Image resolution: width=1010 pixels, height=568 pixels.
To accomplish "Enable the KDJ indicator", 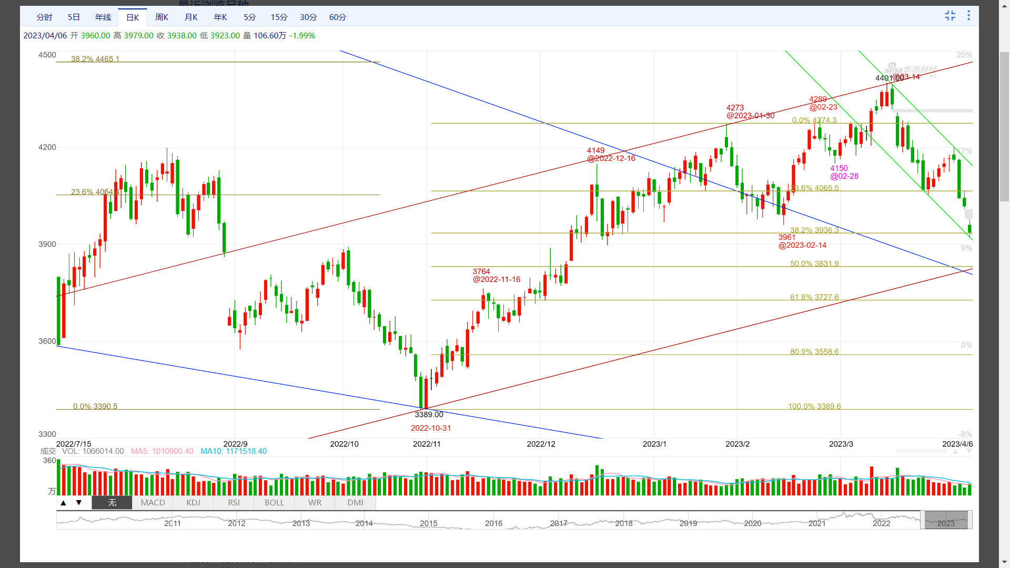I will click(x=193, y=503).
